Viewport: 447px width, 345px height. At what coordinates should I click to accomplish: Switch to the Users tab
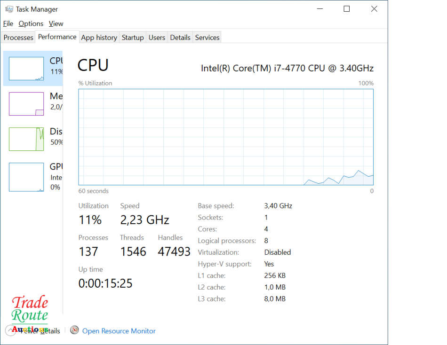point(157,38)
